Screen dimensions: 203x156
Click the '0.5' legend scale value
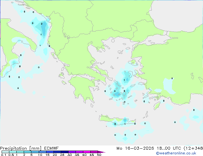coord(11,155)
